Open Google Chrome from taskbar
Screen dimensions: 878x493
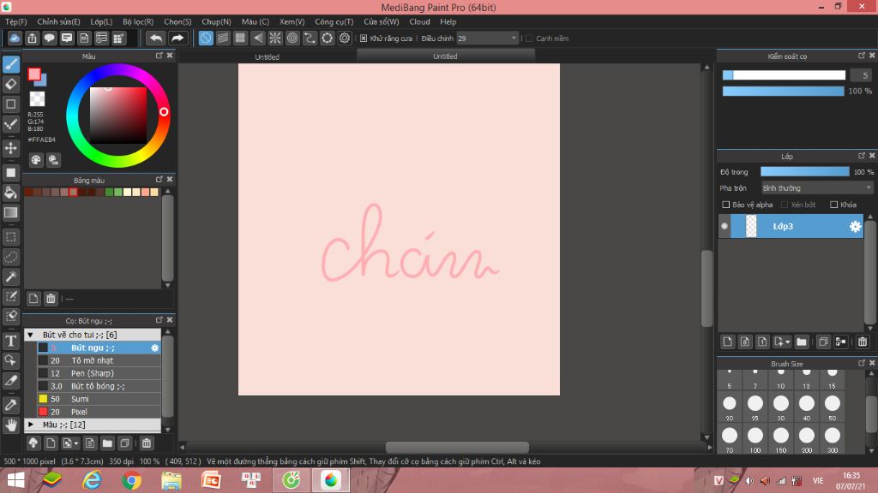tap(131, 480)
